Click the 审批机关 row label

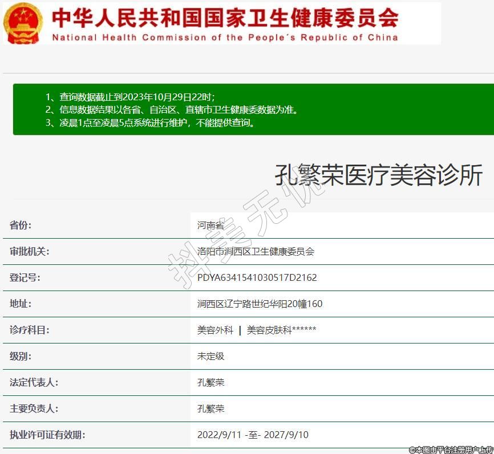pyautogui.click(x=30, y=251)
